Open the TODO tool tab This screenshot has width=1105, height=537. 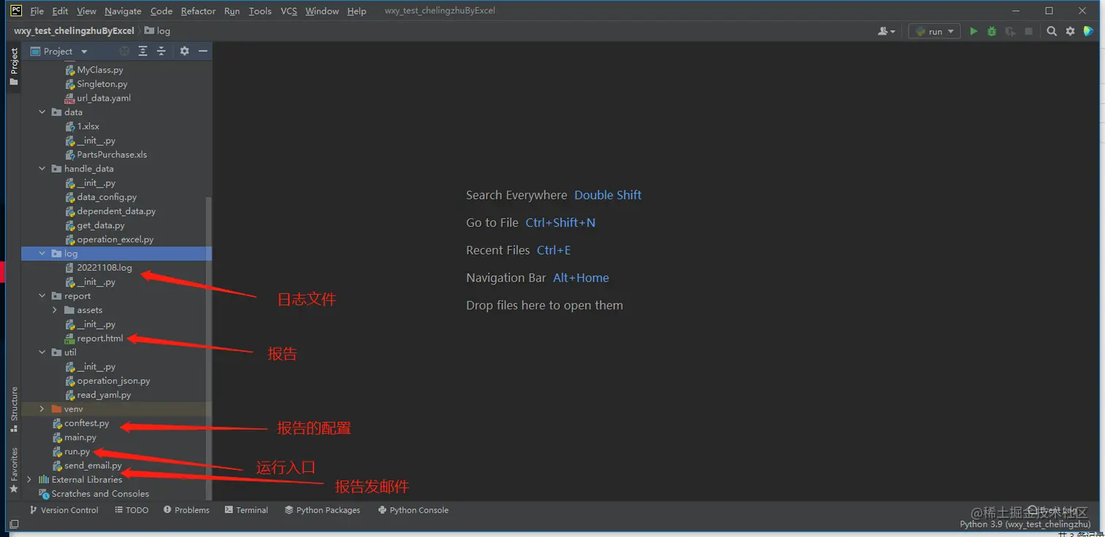pos(132,510)
